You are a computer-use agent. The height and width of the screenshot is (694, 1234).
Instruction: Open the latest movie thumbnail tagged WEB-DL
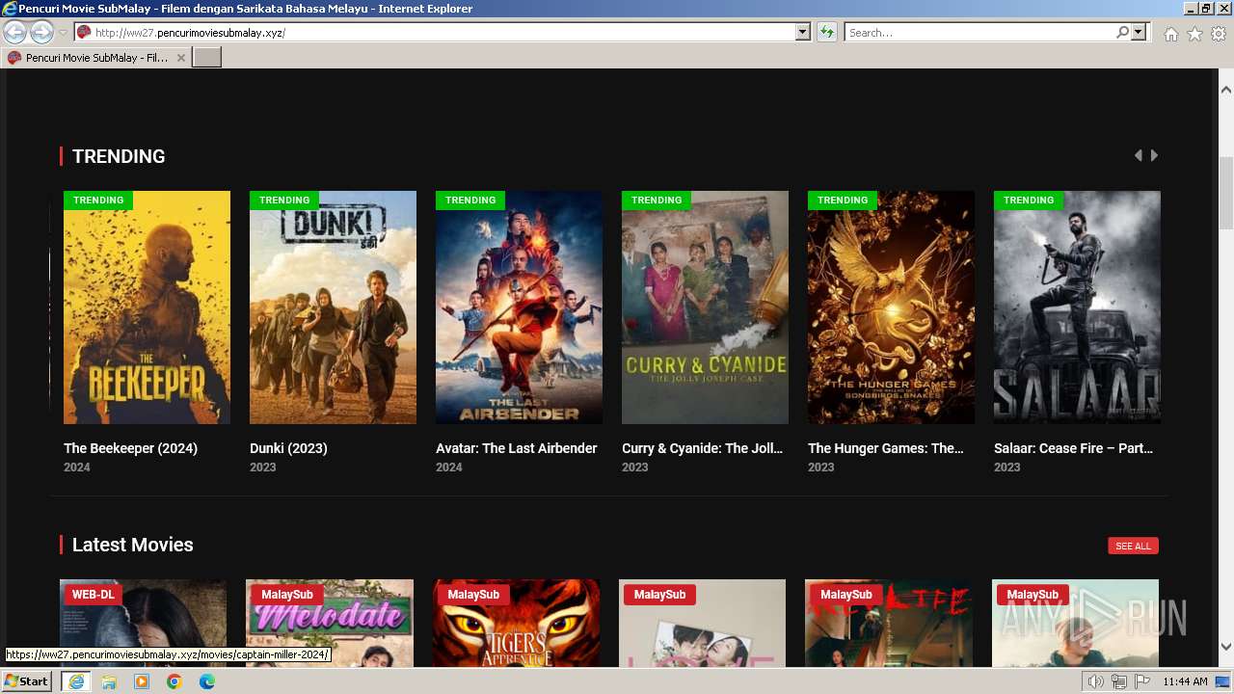(143, 623)
